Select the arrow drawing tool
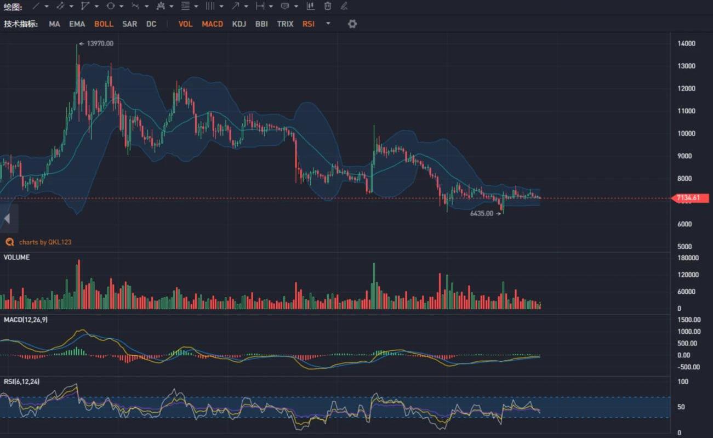 [x=235, y=6]
